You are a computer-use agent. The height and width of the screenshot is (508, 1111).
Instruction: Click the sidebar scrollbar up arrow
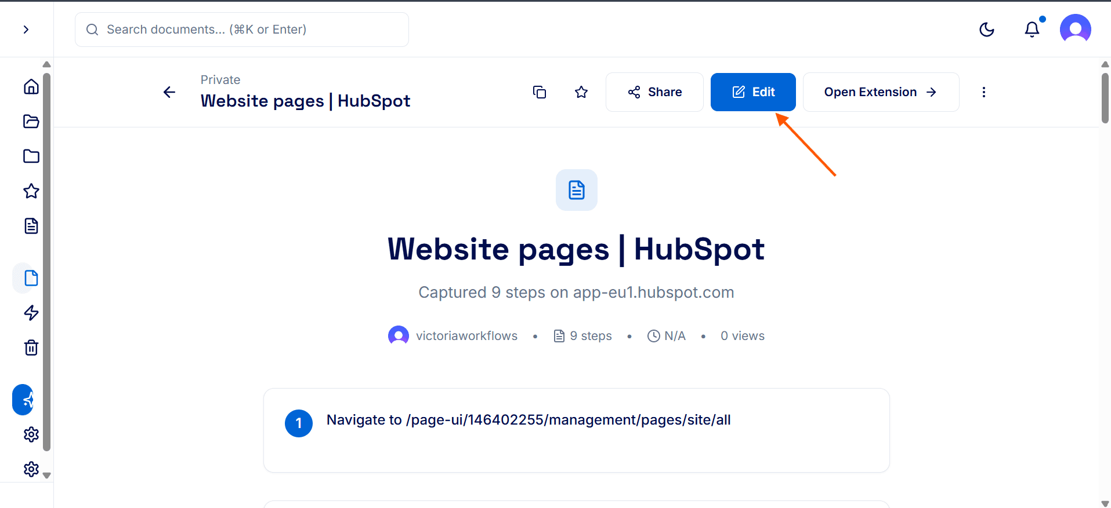(x=47, y=64)
